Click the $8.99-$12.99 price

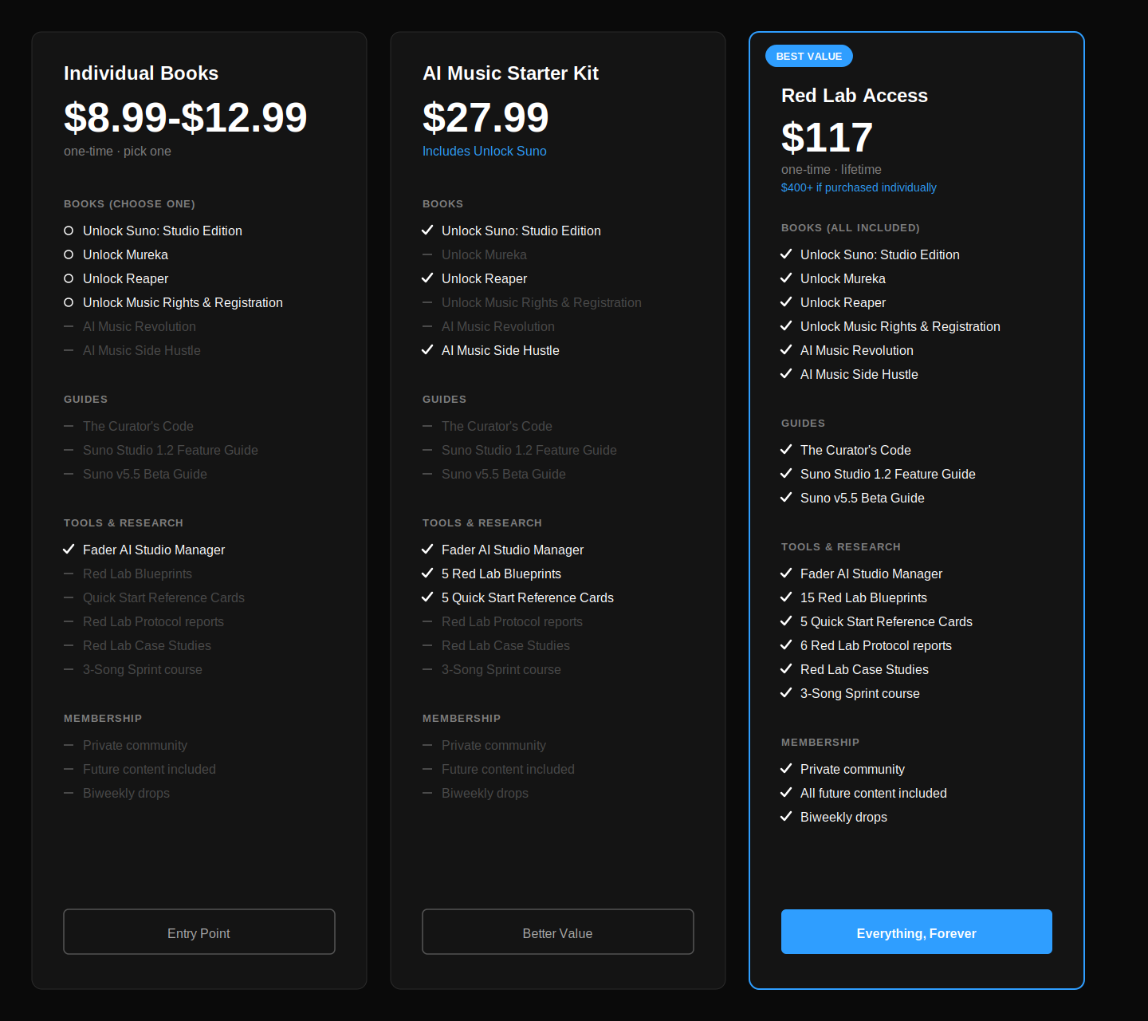coord(185,117)
